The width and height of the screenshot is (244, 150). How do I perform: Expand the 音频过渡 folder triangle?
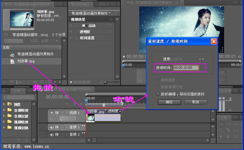point(4,116)
